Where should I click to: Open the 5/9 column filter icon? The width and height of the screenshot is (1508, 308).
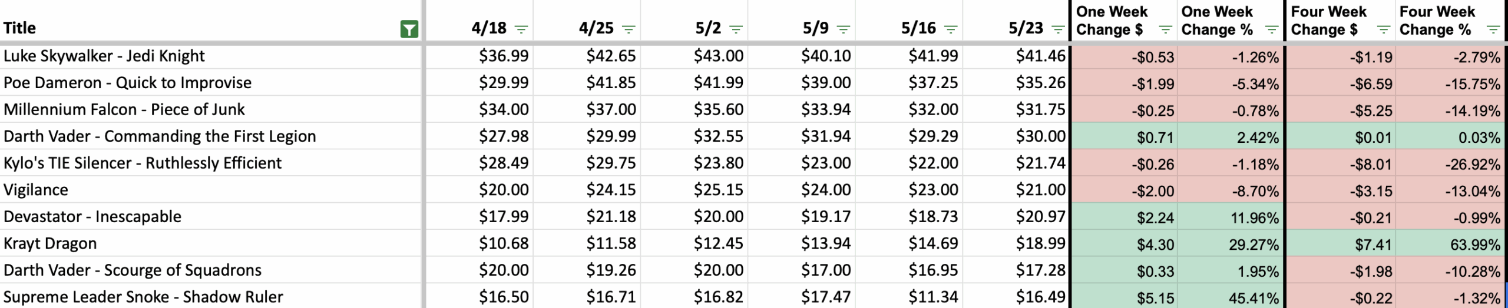click(844, 29)
